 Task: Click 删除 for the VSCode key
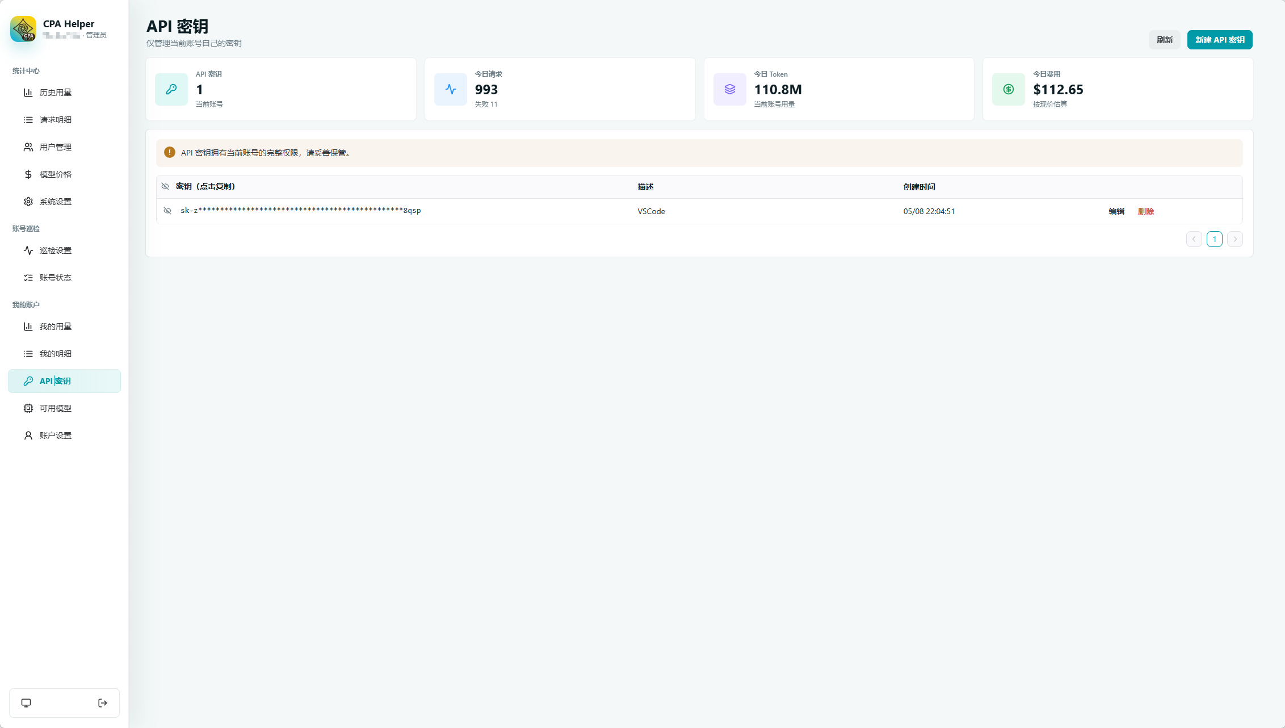click(1146, 211)
